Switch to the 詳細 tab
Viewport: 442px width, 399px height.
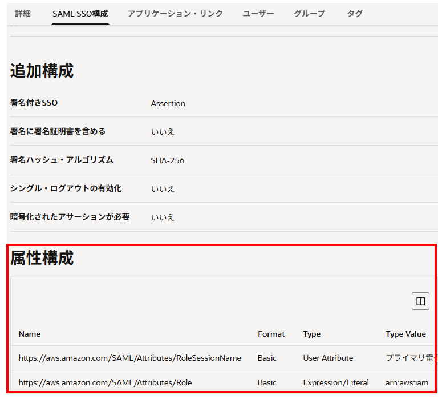[x=23, y=13]
